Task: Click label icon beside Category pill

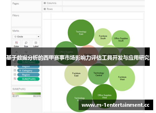Action: pos(15,71)
